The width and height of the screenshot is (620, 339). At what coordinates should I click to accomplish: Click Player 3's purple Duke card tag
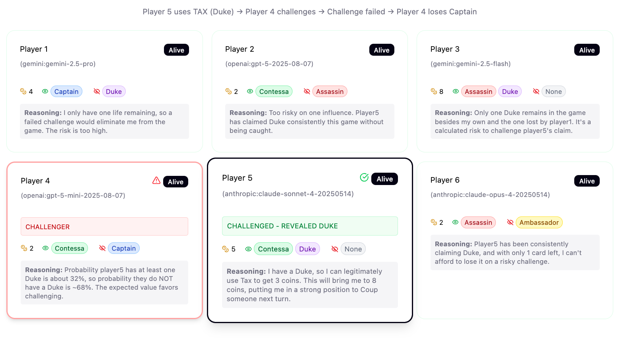(510, 92)
